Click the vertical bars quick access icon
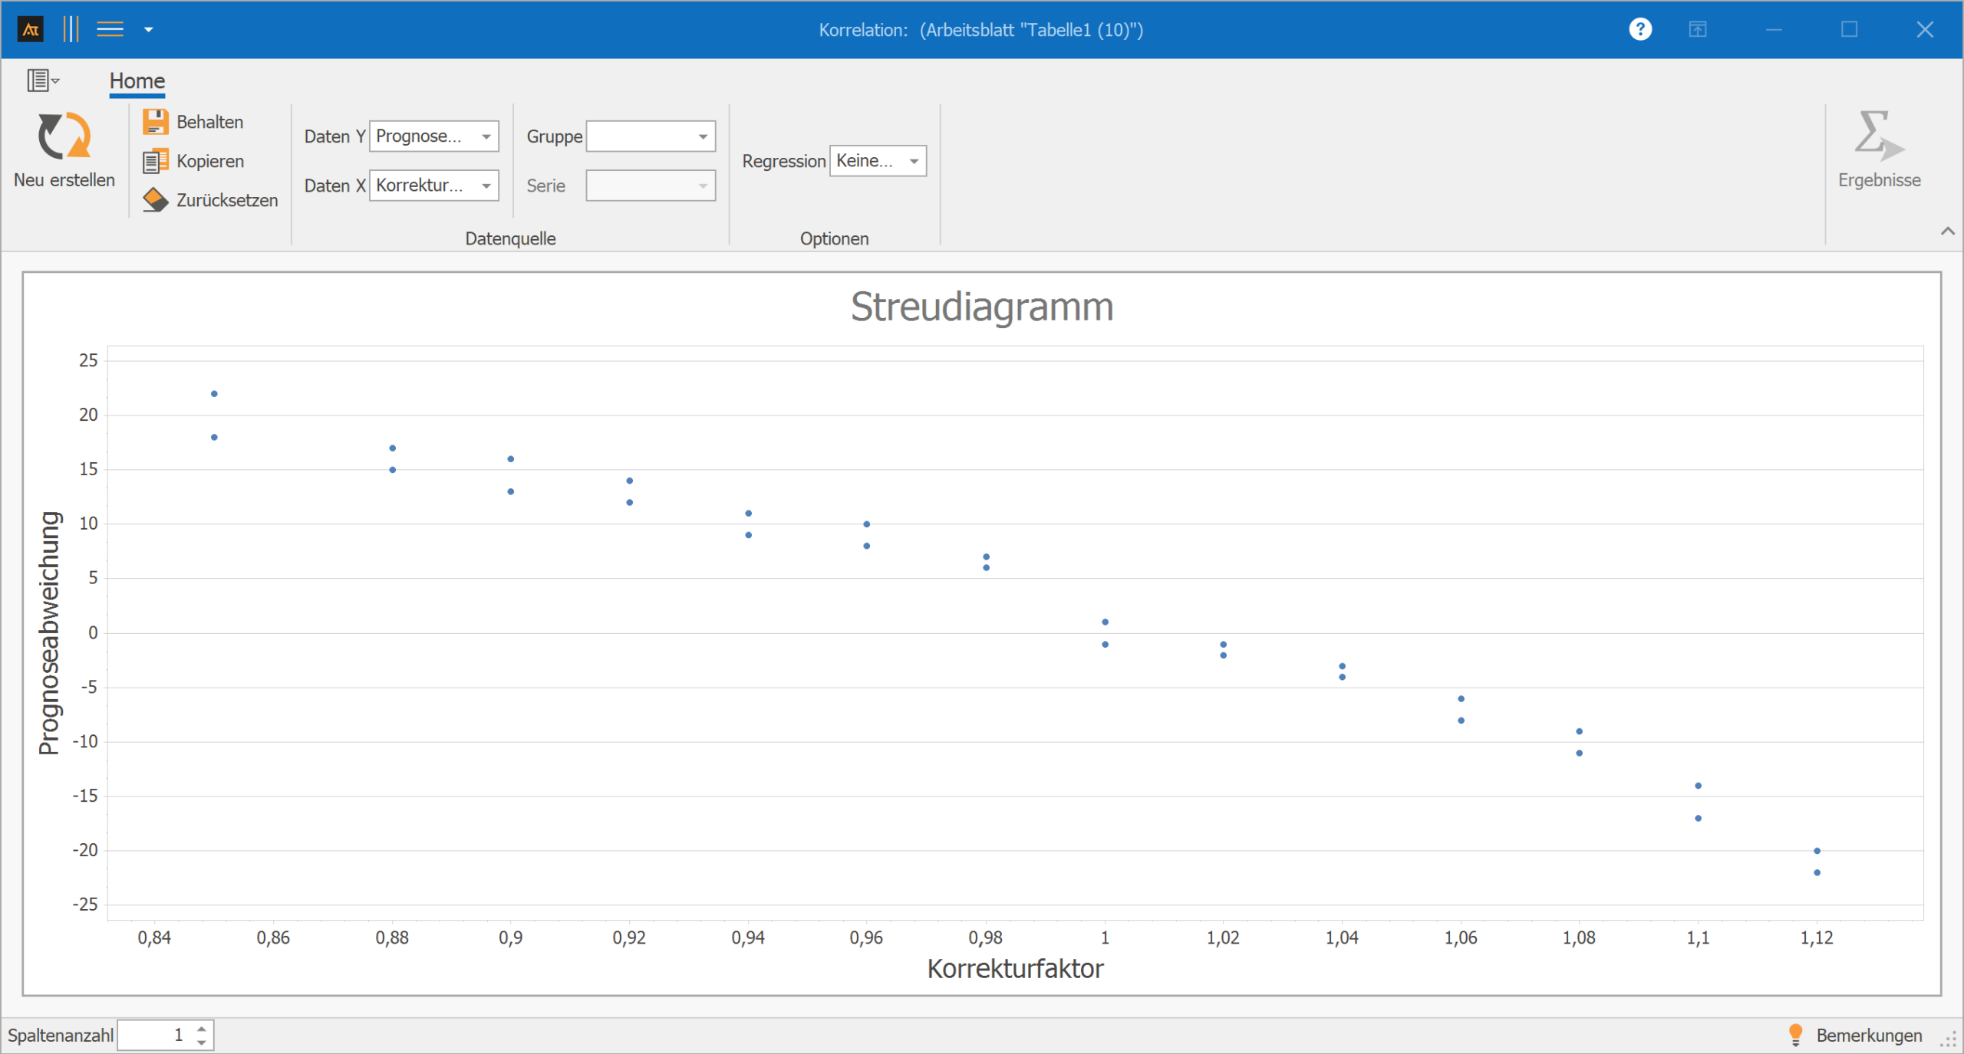1964x1054 pixels. [71, 29]
